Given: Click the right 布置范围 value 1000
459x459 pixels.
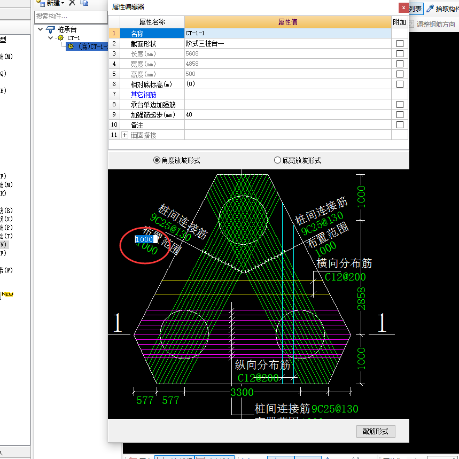Looking at the screenshot, I should 325,248.
